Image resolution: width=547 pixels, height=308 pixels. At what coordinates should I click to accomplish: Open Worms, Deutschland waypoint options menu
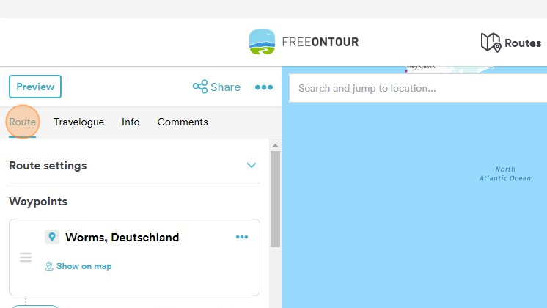pos(242,237)
